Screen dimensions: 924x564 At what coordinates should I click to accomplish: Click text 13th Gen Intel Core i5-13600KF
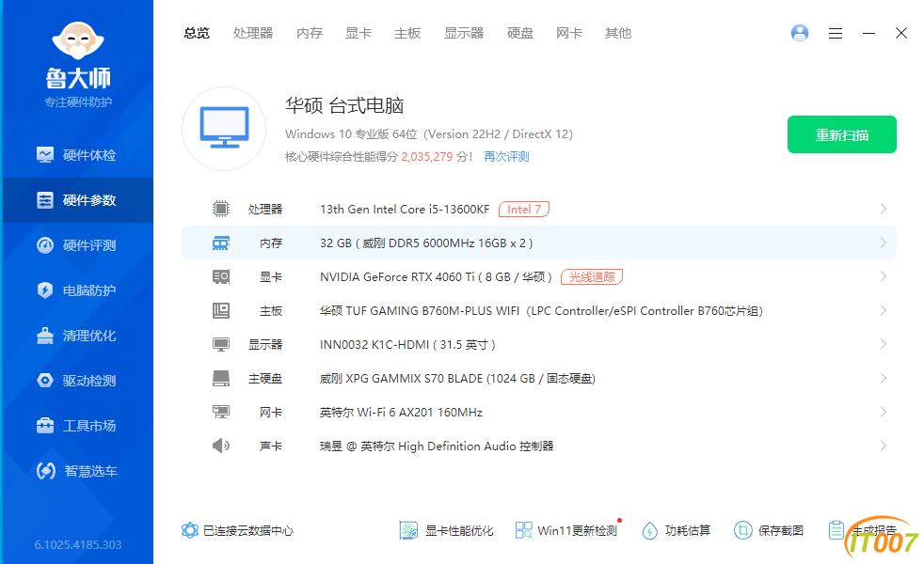tap(405, 209)
